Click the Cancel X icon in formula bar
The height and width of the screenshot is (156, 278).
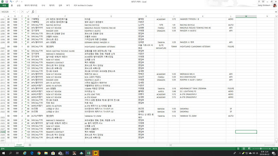pyautogui.click(x=22, y=12)
